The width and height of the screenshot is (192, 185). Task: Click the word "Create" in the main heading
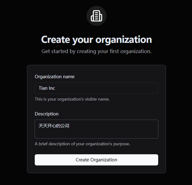[x=56, y=39]
